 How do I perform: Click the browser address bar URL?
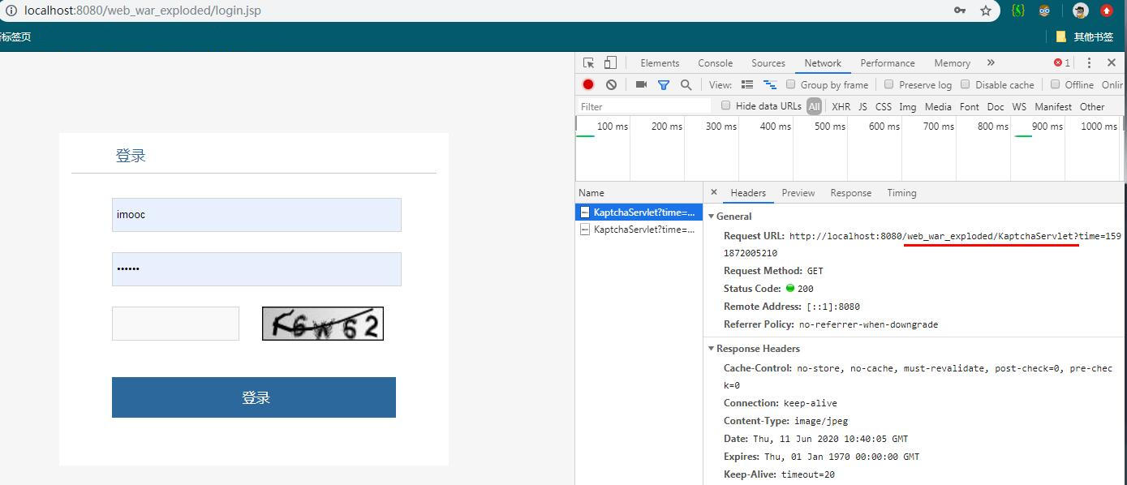click(142, 11)
